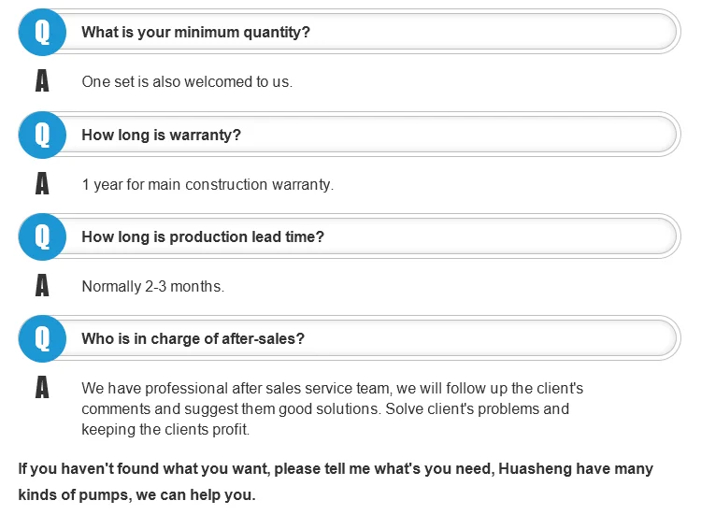
Task: Click the Q icon beside warranty question
Action: (42, 135)
